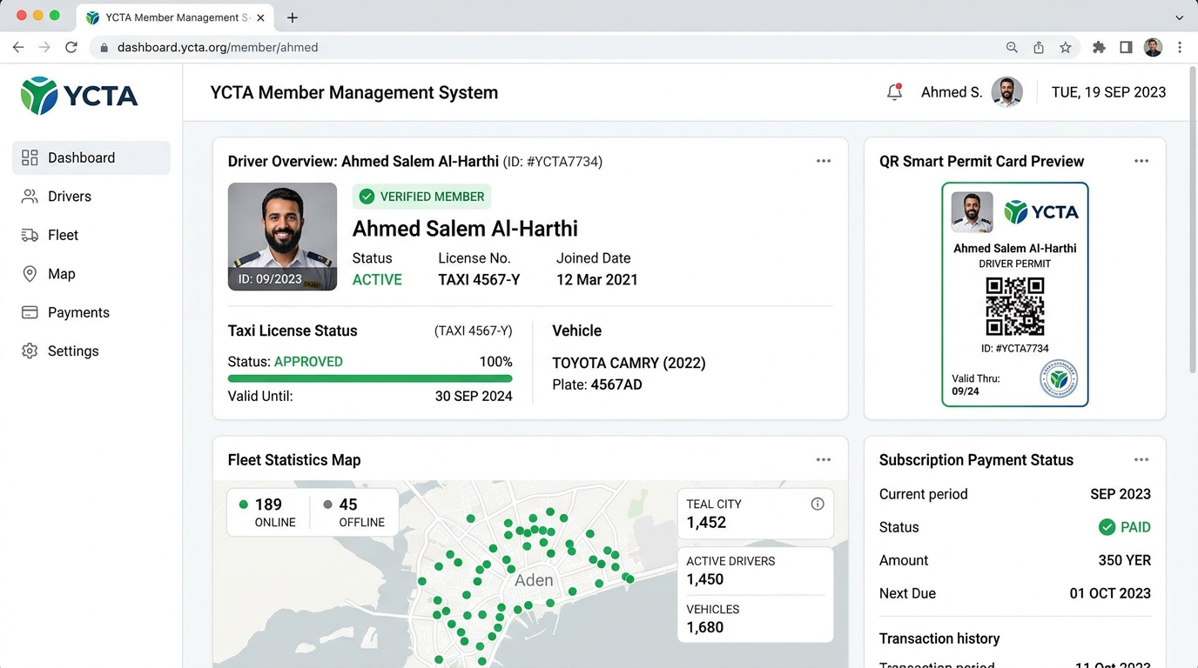1198x668 pixels.
Task: Reload the page with refresh icon
Action: 71,47
